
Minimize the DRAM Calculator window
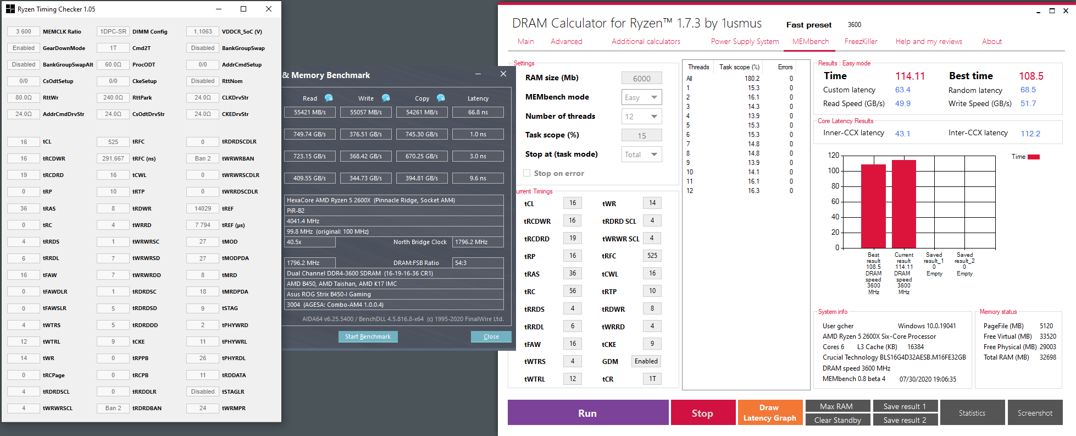(1038, 11)
